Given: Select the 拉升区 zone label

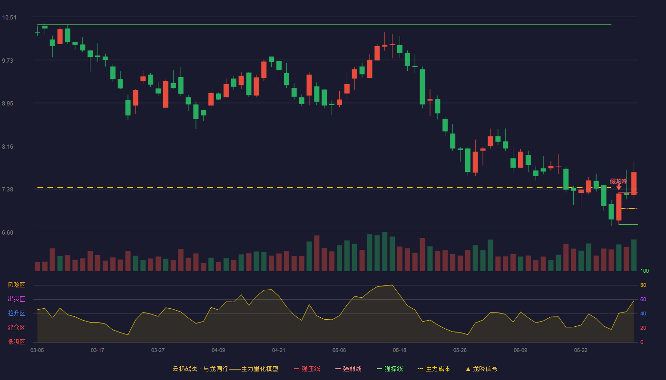Looking at the screenshot, I should (x=16, y=313).
